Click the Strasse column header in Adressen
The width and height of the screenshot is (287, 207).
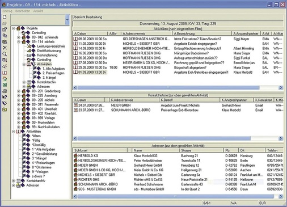tap(201, 150)
